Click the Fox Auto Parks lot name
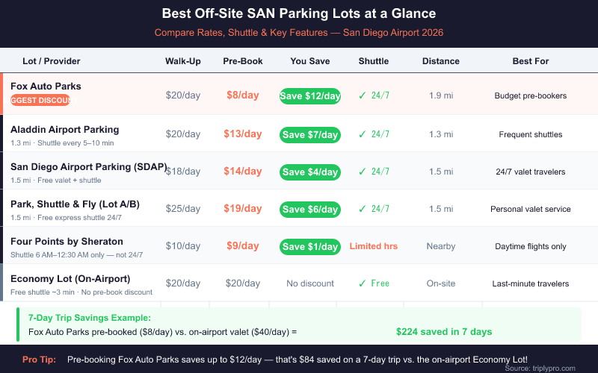 coord(46,87)
